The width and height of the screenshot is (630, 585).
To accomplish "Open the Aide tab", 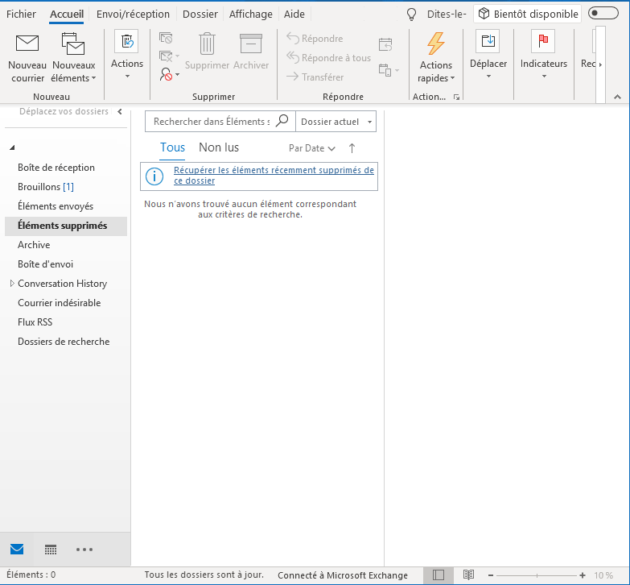I will coord(294,14).
